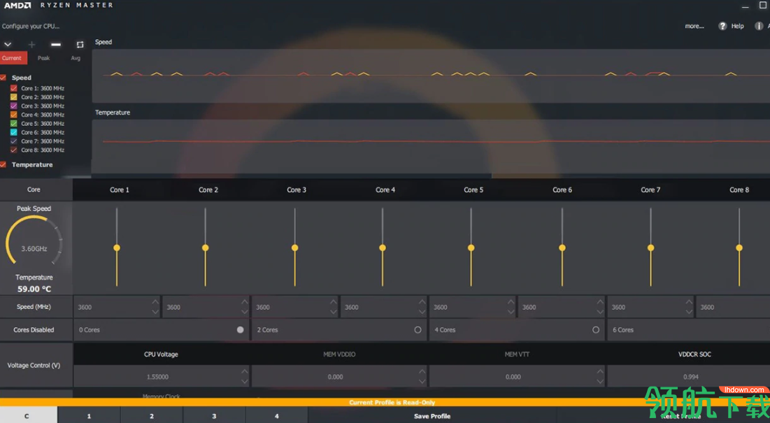
Task: Switch to profile tab C
Action: click(x=29, y=415)
